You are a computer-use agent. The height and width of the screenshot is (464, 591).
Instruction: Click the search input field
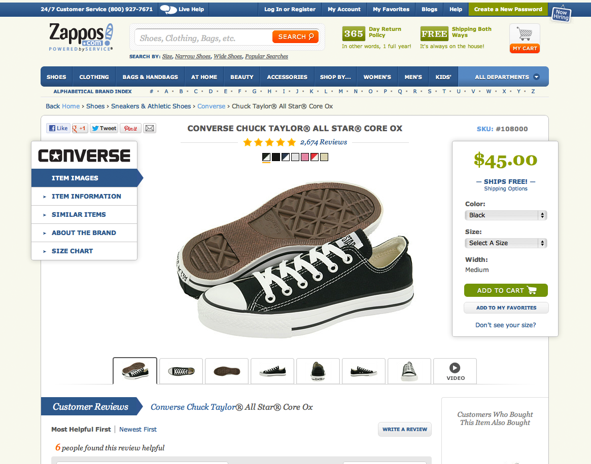(x=203, y=37)
